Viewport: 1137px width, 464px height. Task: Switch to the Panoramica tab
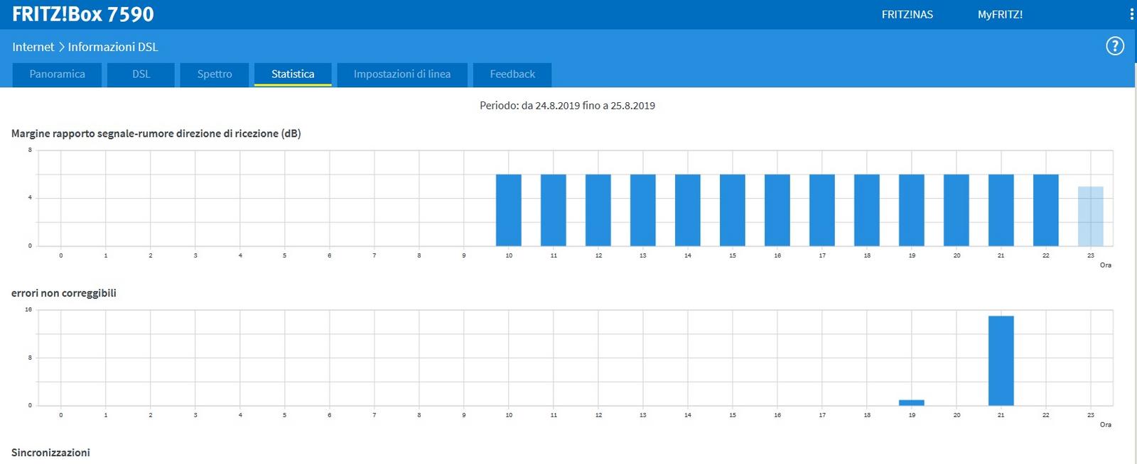pyautogui.click(x=57, y=74)
